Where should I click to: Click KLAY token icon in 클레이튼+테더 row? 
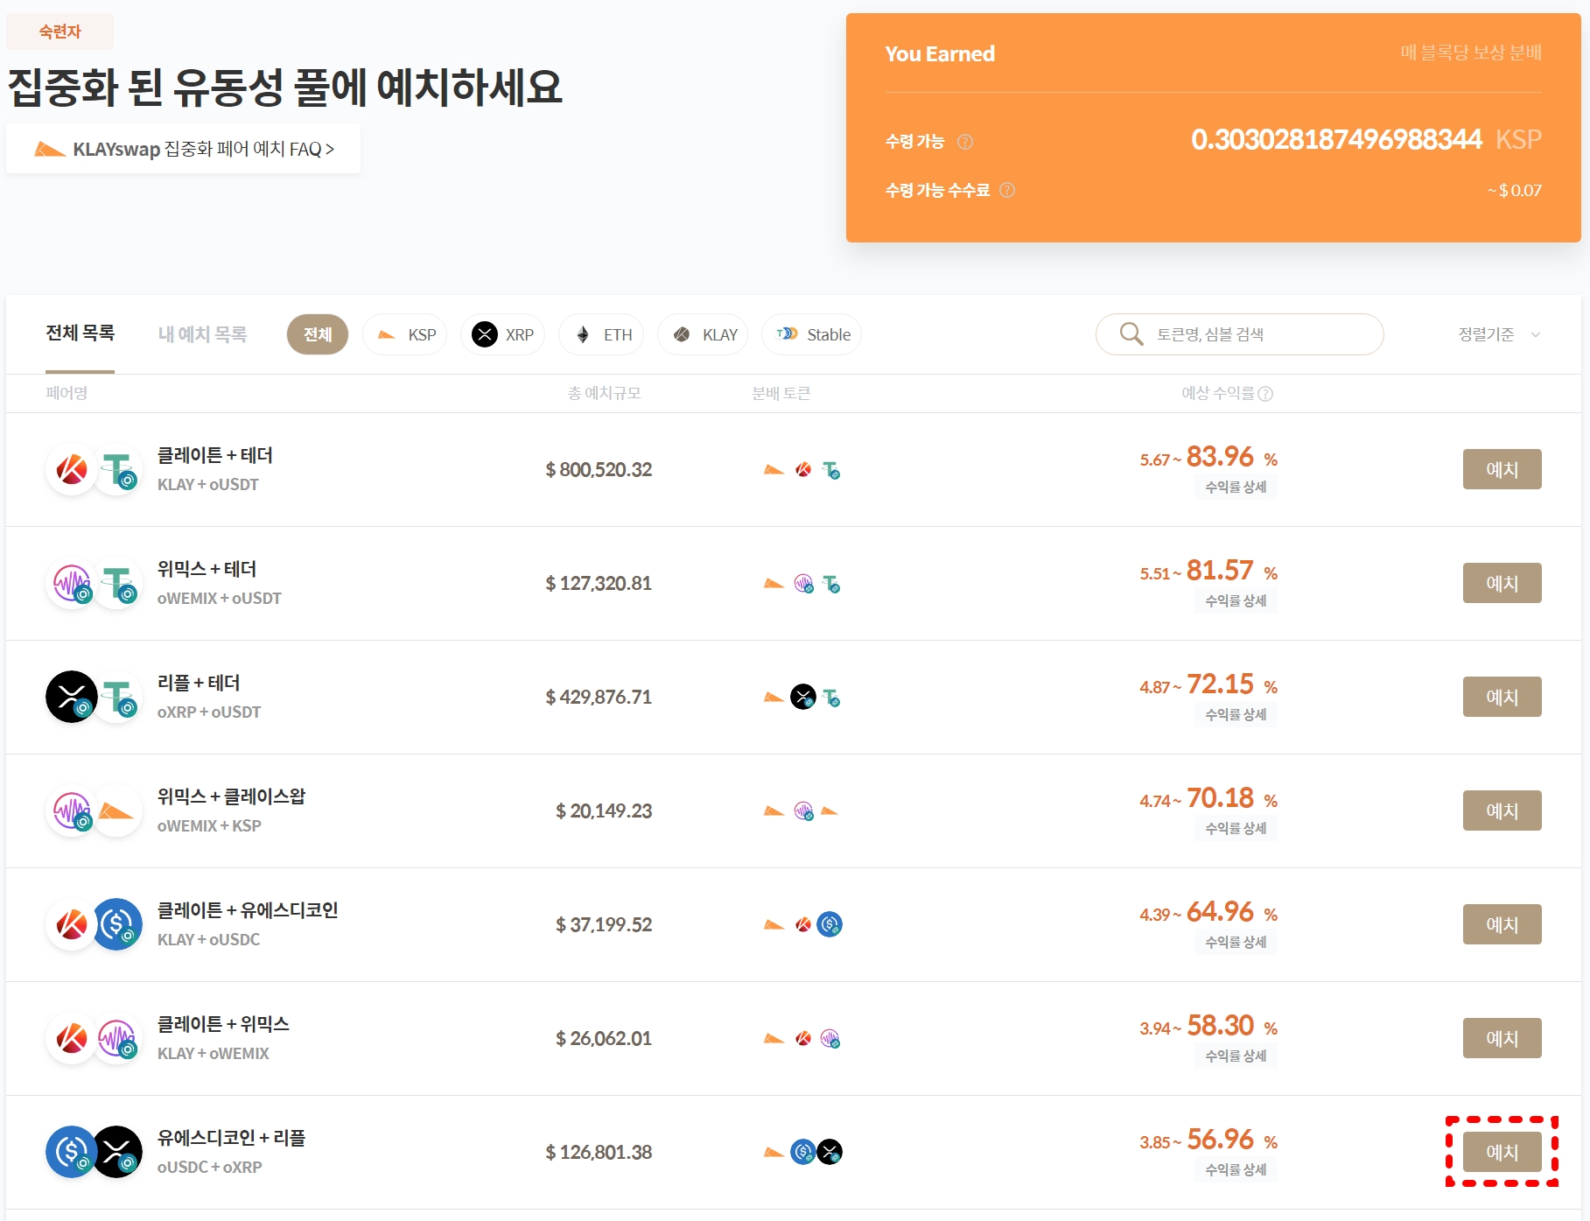click(72, 470)
